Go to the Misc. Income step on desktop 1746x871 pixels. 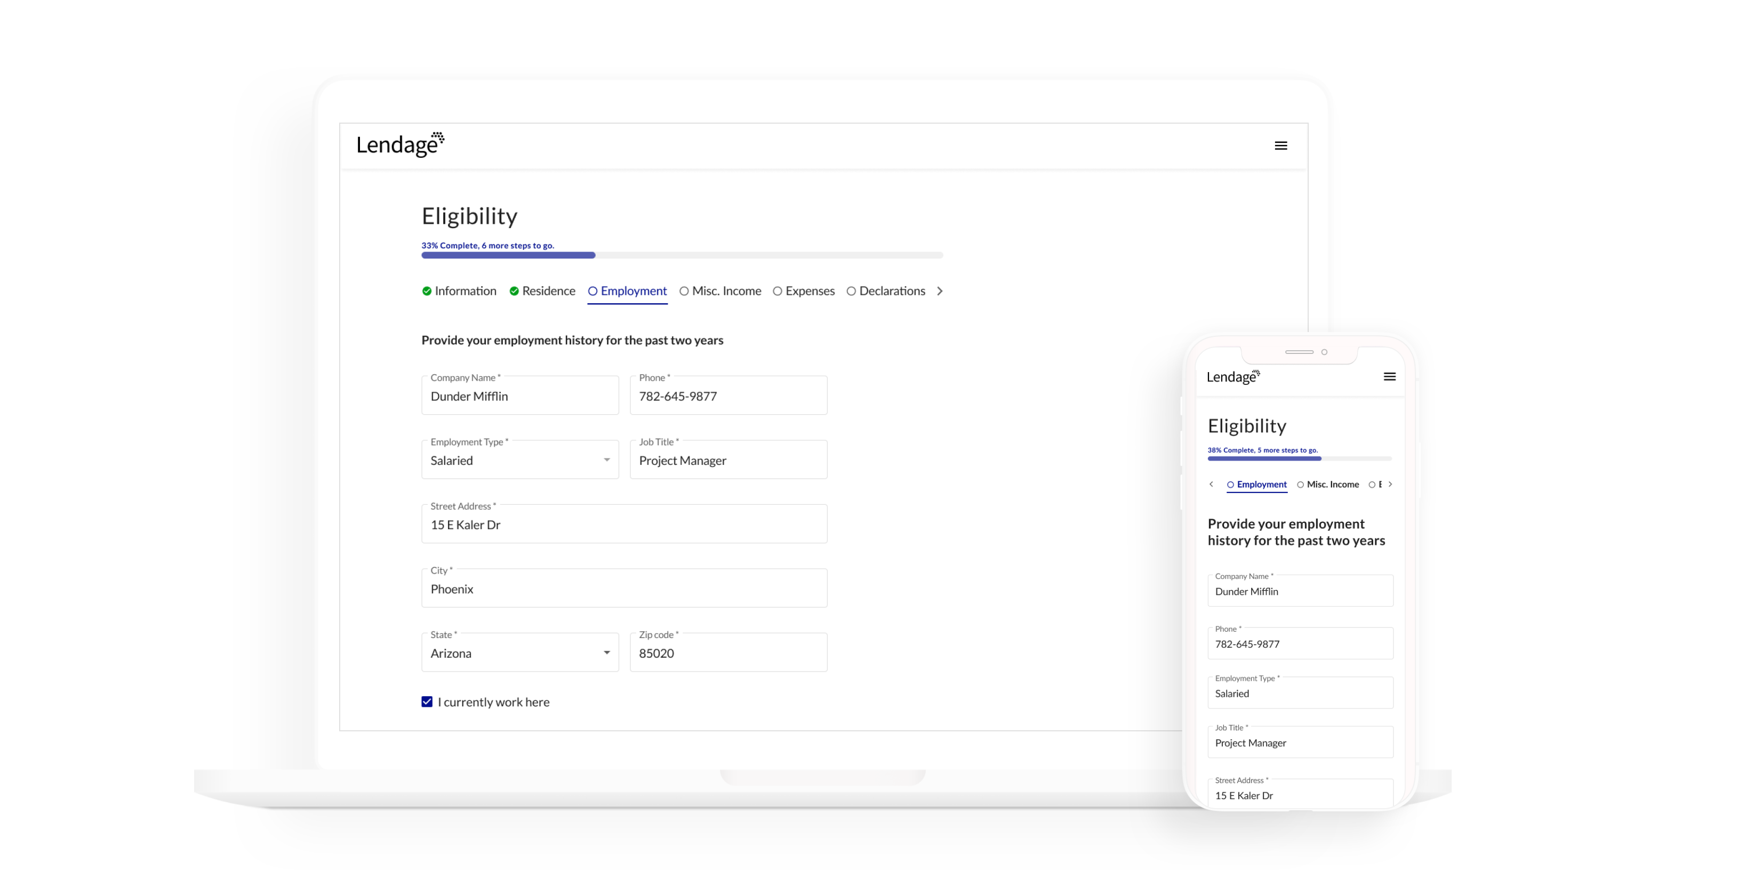[720, 291]
